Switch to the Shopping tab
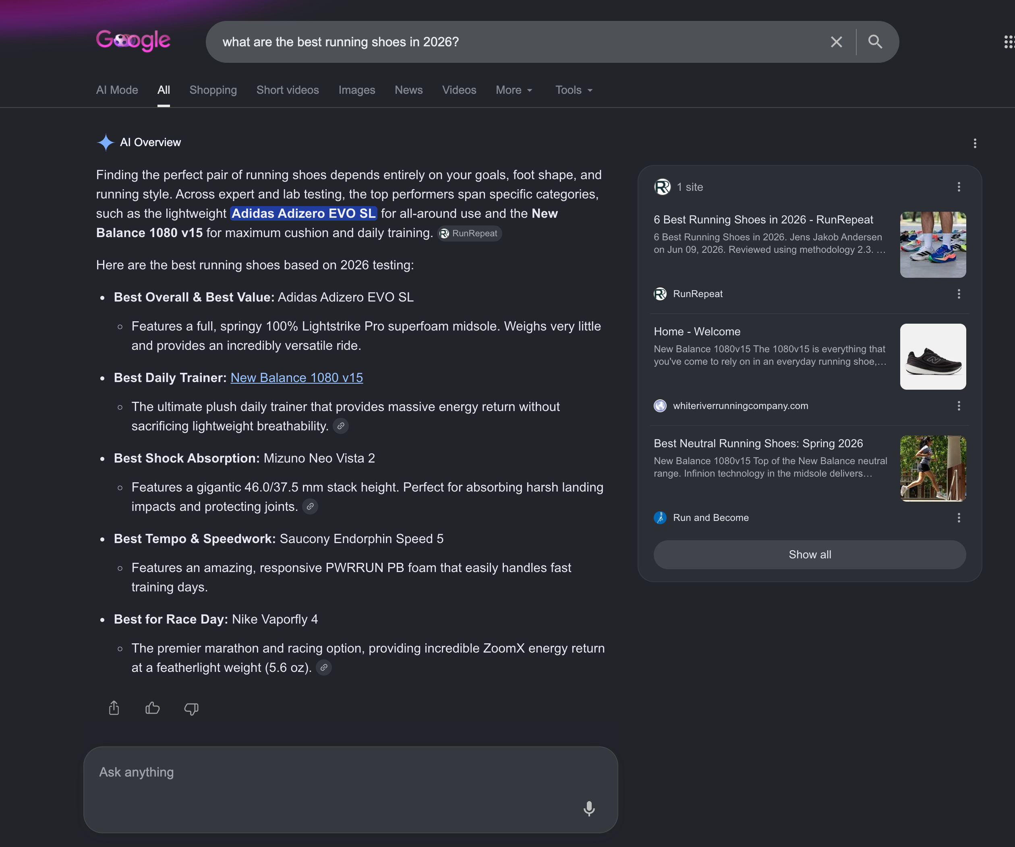Viewport: 1015px width, 847px height. [x=213, y=90]
